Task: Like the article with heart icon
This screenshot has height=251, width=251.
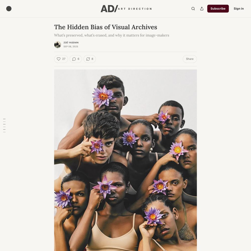Action: pyautogui.click(x=59, y=59)
